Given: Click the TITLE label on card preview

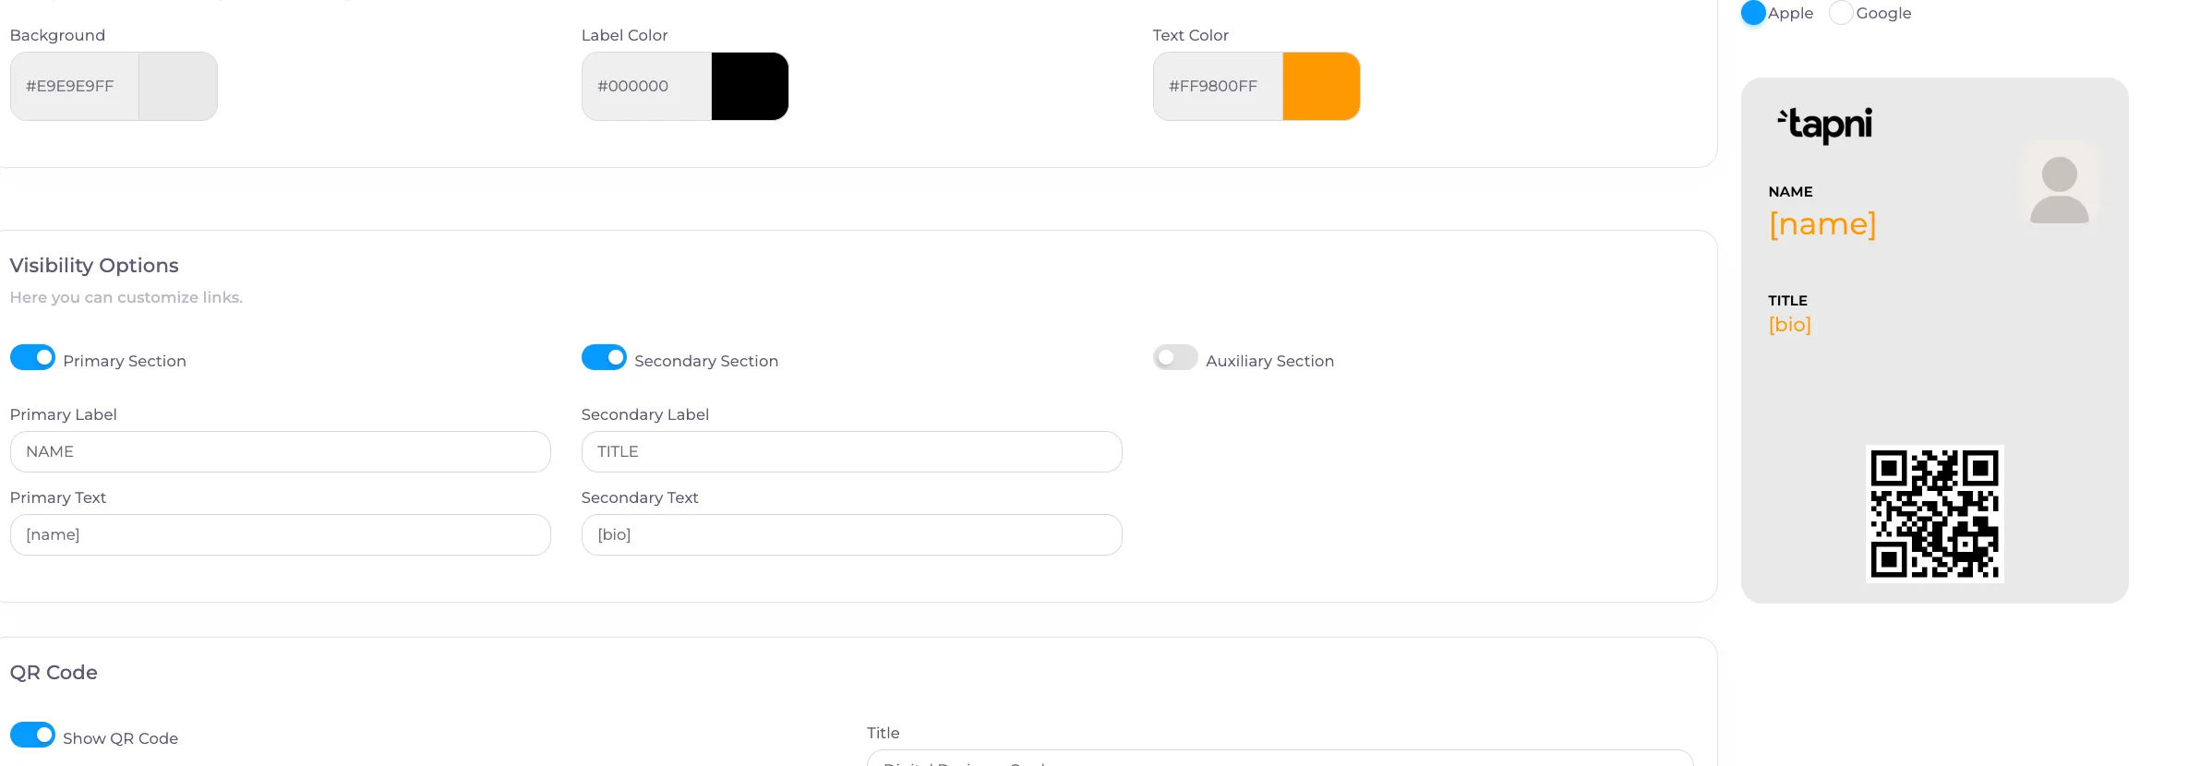Looking at the screenshot, I should tap(1788, 301).
